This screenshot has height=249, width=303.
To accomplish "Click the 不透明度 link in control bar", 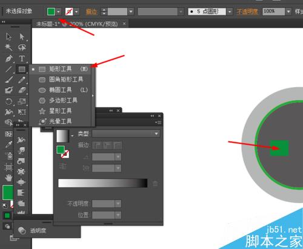I will [247, 11].
